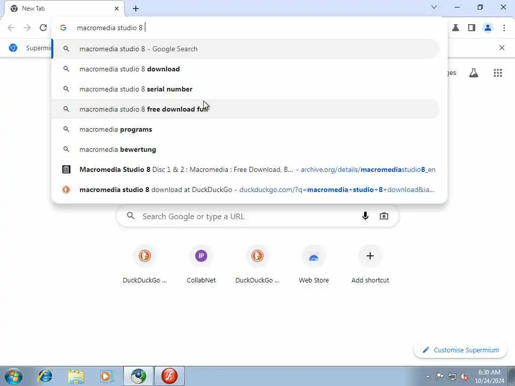Open the Windows Start menu
Viewport: 515px width, 386px height.
tap(14, 376)
